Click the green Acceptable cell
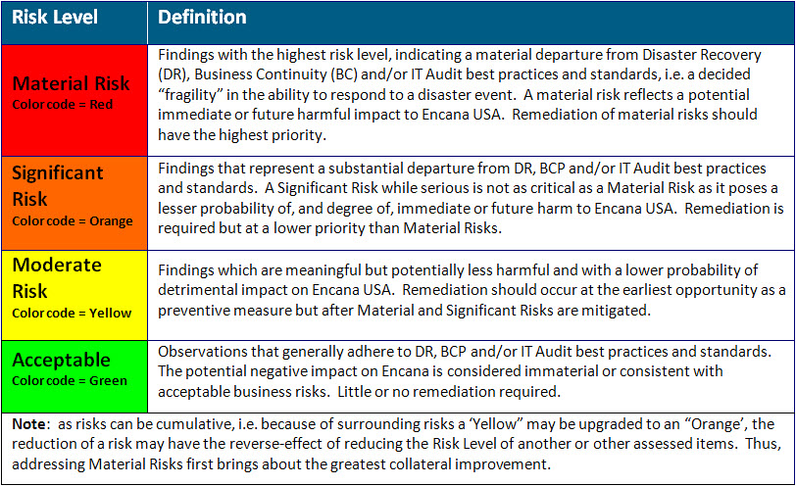Screen dimensions: 796x486 click(x=75, y=376)
